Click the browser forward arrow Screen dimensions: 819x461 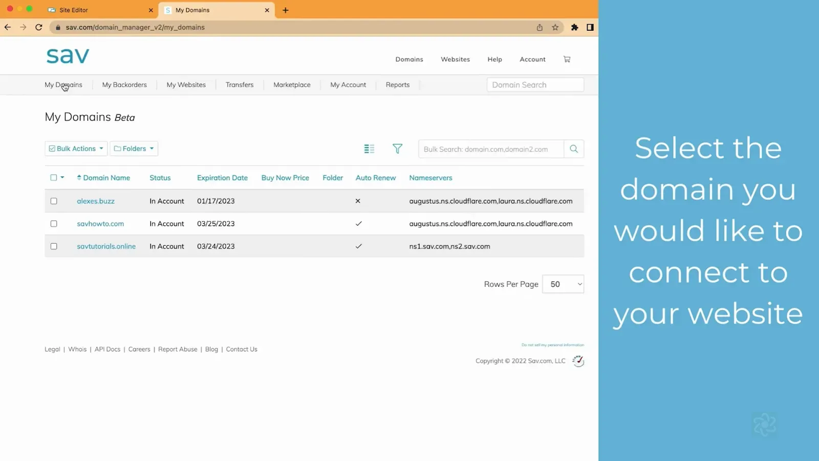click(23, 27)
